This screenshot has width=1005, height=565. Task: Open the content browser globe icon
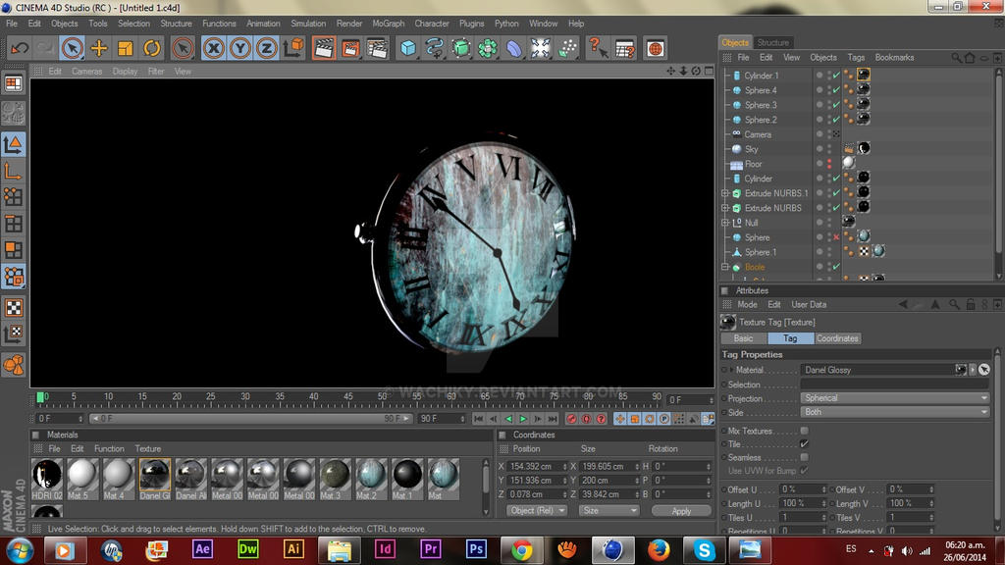[655, 48]
